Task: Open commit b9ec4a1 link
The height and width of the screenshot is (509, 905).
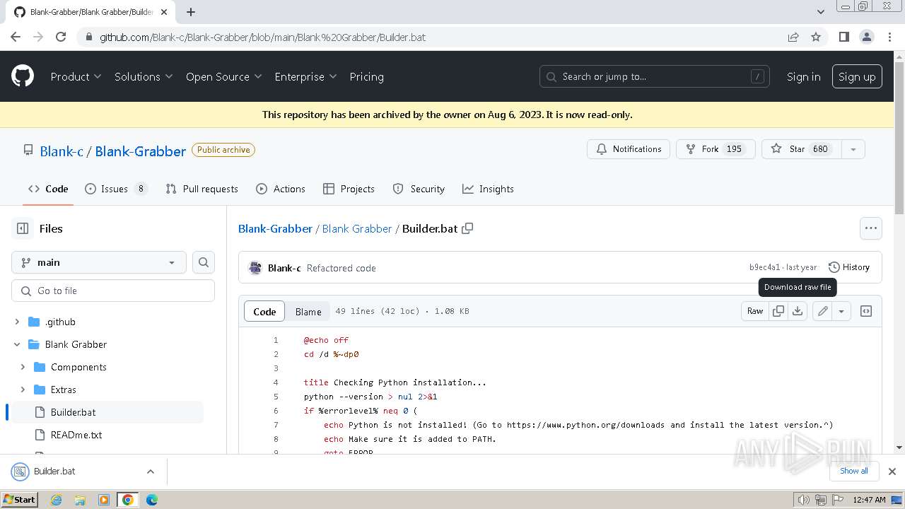Action: [x=764, y=267]
